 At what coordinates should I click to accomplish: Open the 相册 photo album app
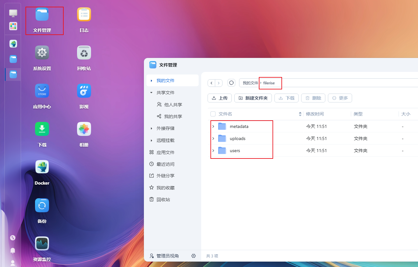(x=84, y=129)
